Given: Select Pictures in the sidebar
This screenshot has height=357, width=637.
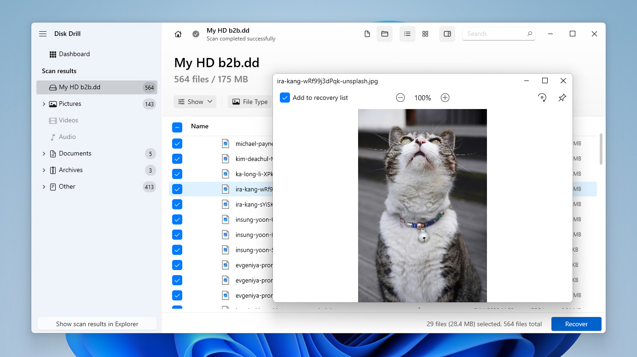Looking at the screenshot, I should click(70, 104).
